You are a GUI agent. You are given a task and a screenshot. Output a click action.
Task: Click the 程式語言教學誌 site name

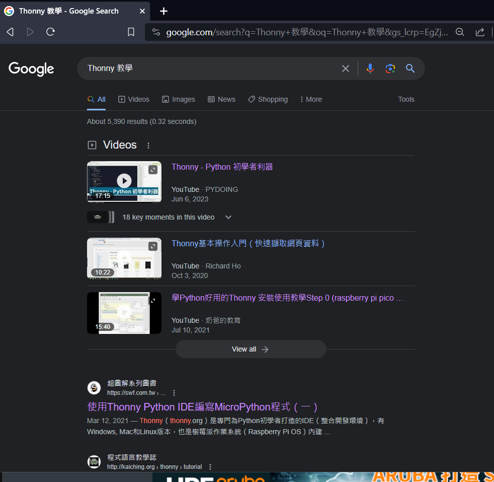coord(132,457)
